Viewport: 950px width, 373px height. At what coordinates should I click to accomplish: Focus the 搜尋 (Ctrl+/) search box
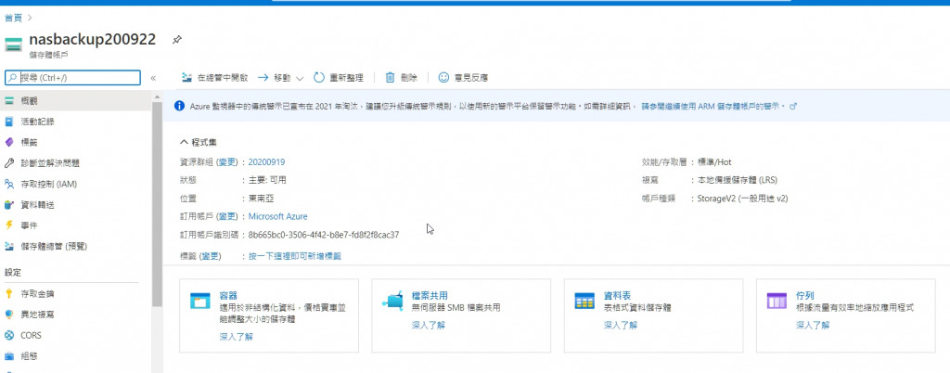coord(72,78)
